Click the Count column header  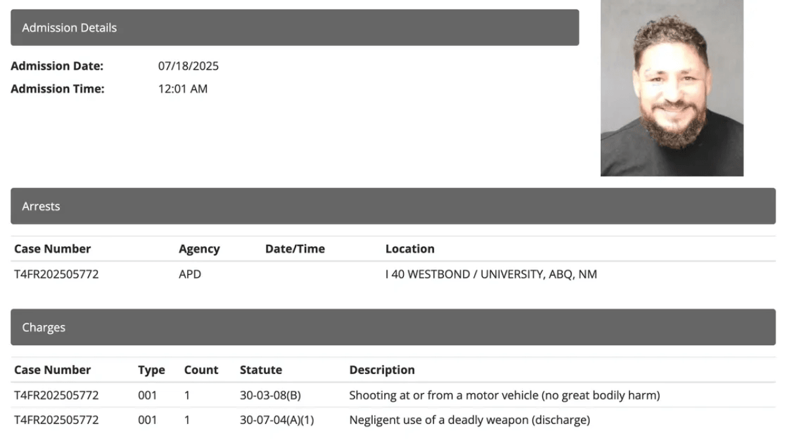[201, 370]
